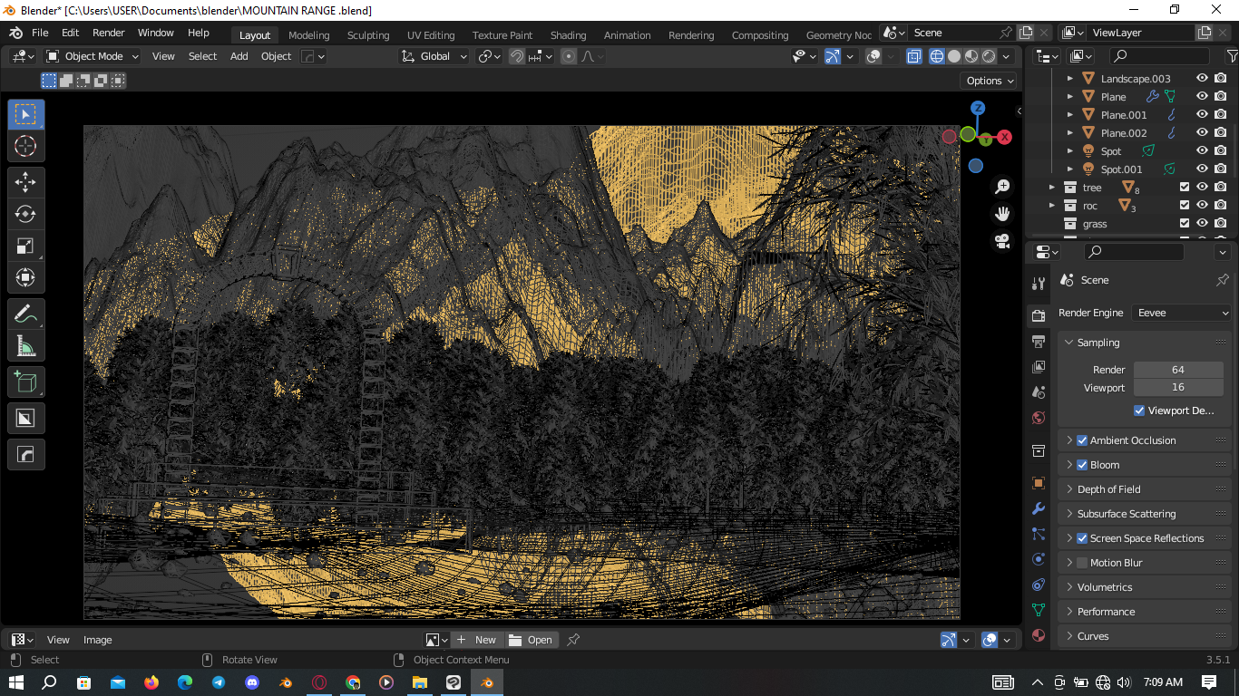Toggle proportional editing icon
The width and height of the screenshot is (1239, 696).
(569, 56)
